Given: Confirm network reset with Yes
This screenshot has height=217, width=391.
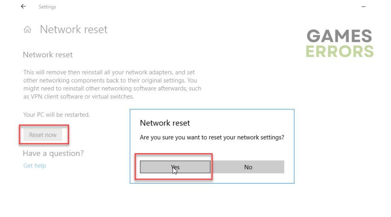Looking at the screenshot, I should tap(175, 167).
